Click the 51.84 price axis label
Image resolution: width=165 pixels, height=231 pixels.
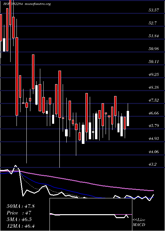click(154, 36)
